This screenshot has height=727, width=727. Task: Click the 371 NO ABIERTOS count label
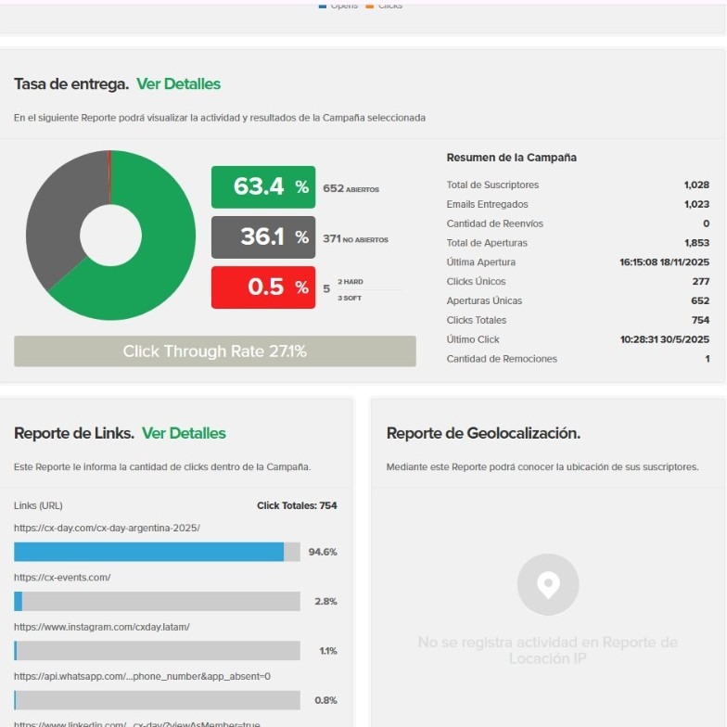[x=355, y=239]
